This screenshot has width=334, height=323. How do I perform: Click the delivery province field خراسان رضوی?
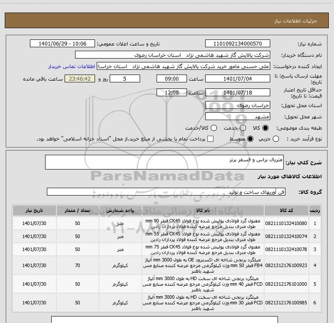pyautogui.click(x=238, y=105)
